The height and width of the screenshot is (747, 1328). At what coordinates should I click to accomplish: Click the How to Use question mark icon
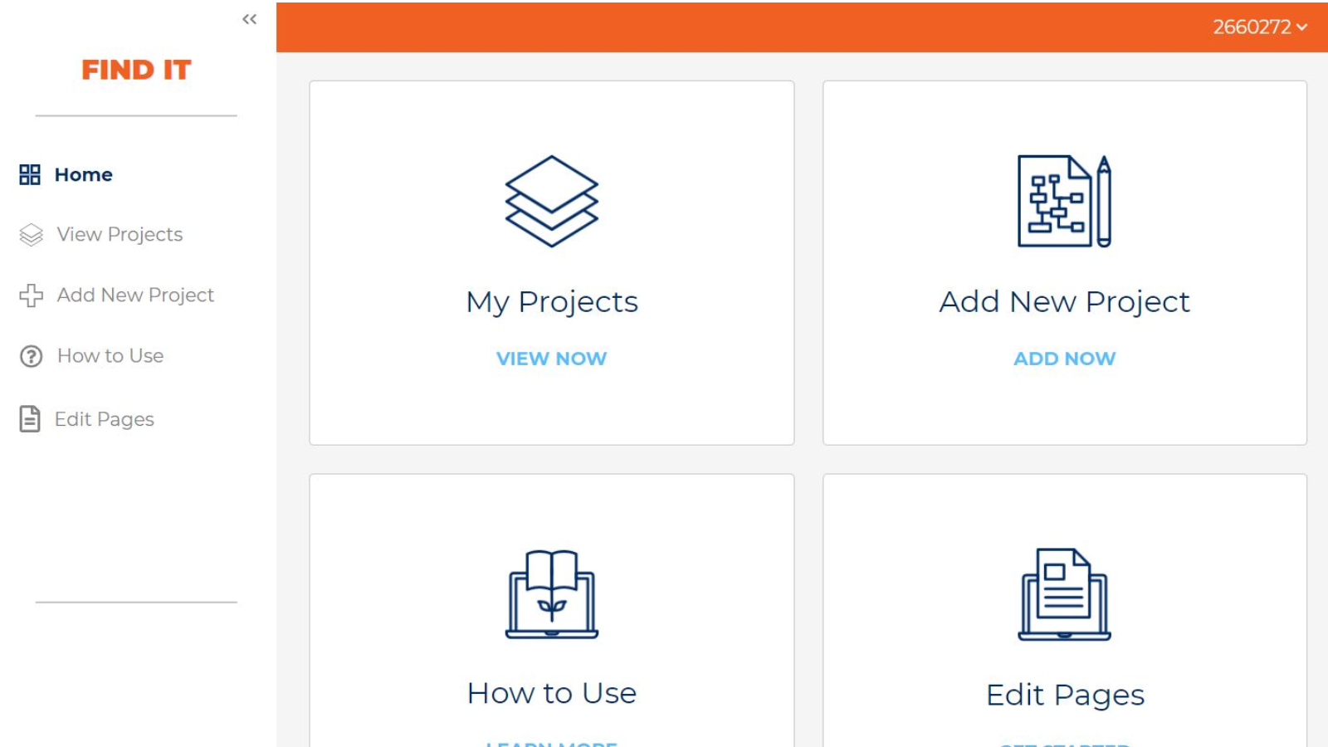pos(31,356)
